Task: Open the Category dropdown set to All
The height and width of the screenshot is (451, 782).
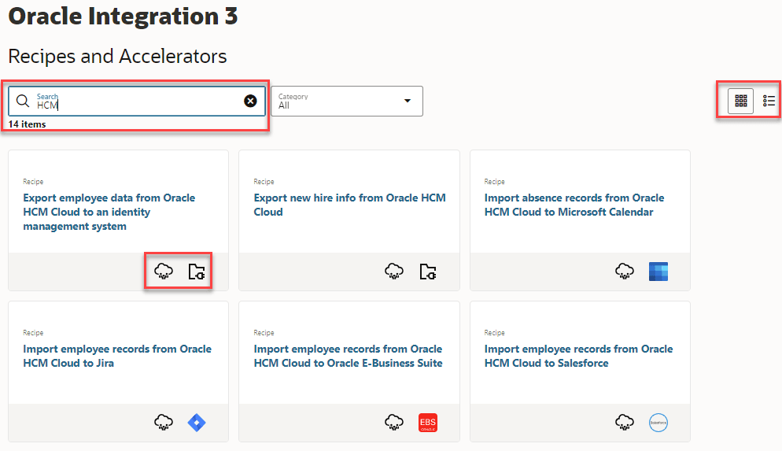Action: pyautogui.click(x=347, y=102)
